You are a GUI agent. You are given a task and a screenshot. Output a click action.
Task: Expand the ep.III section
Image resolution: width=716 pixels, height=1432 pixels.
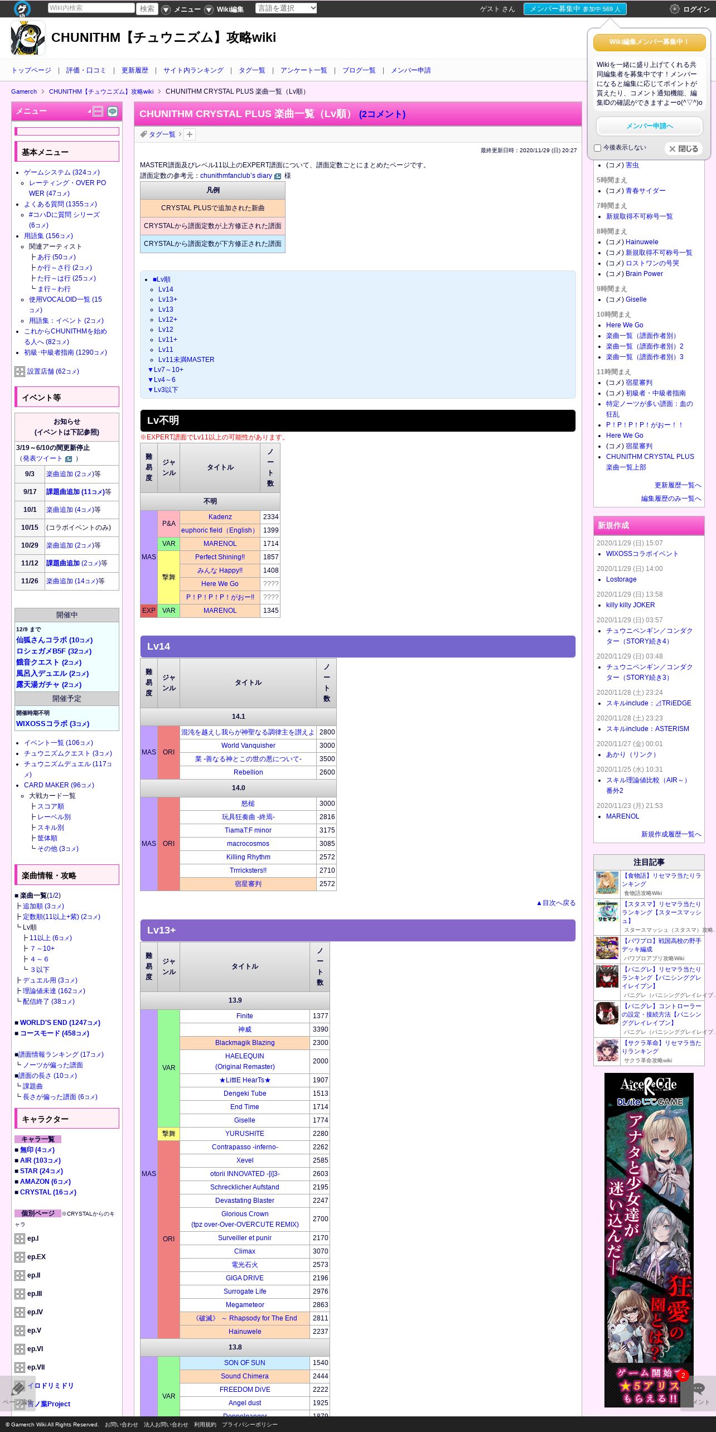click(x=20, y=1294)
